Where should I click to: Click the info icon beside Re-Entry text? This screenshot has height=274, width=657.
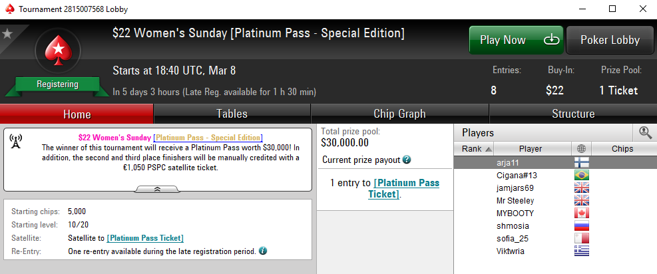pos(263,251)
